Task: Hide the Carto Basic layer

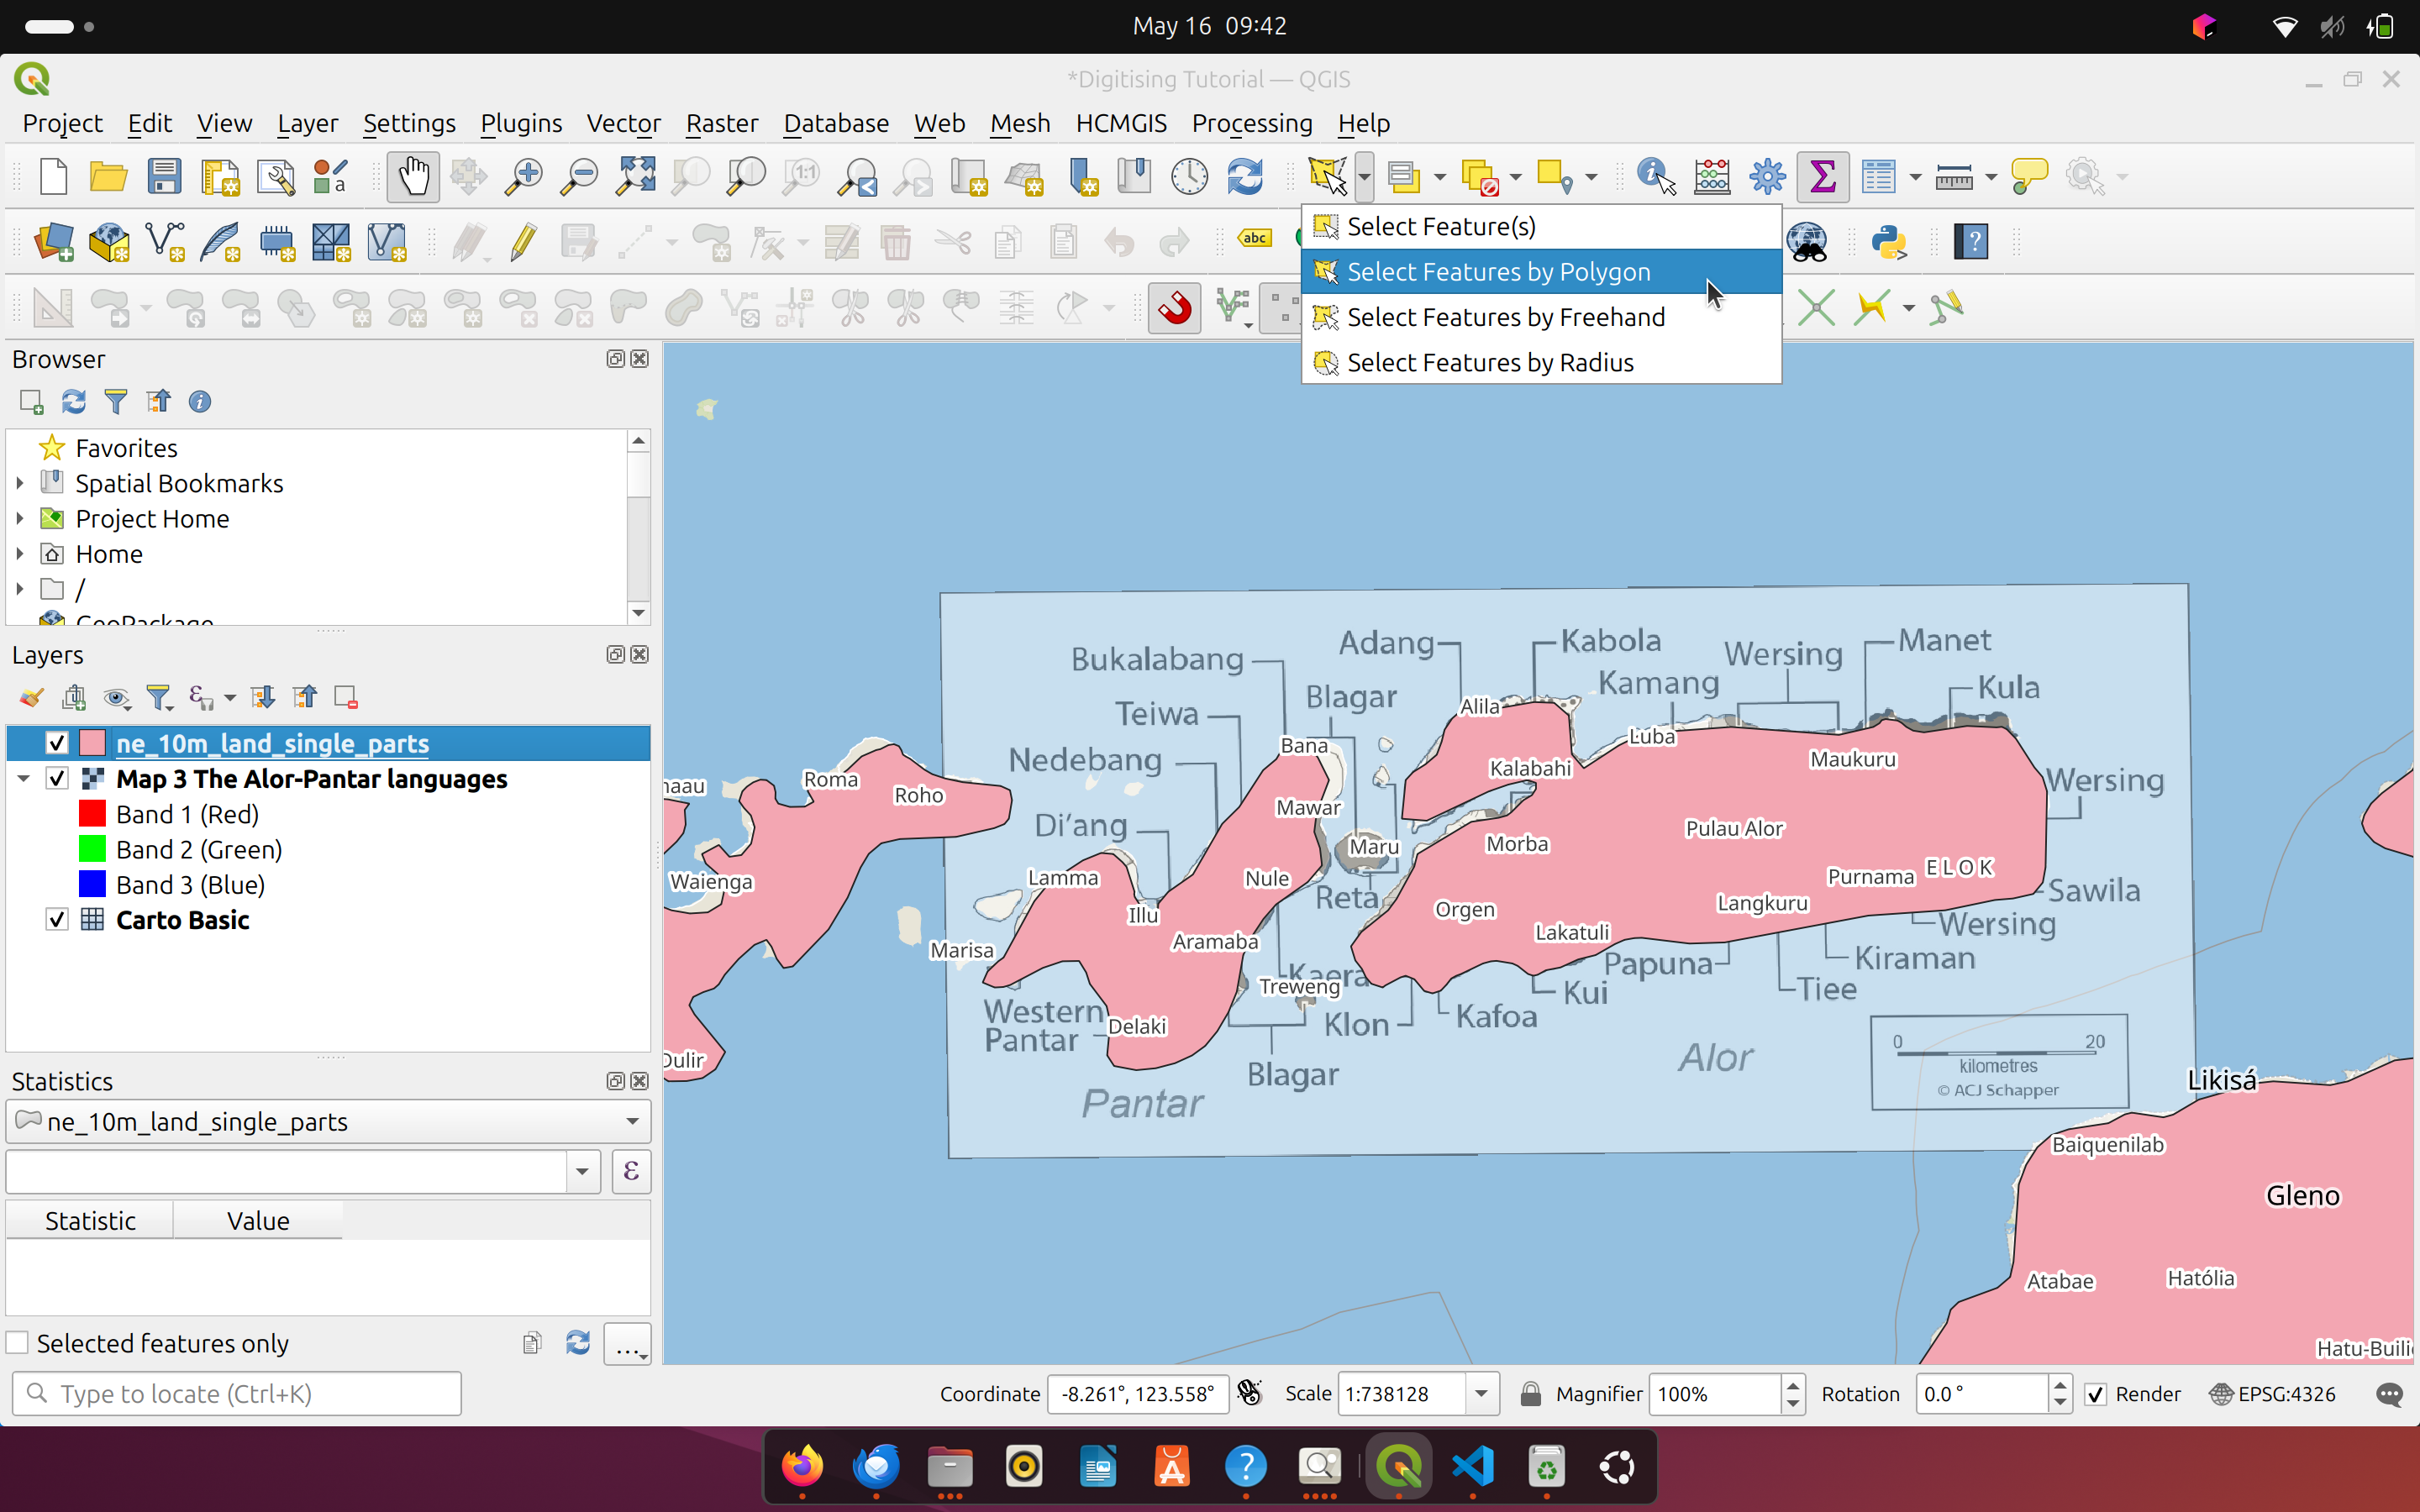Action: tap(57, 920)
